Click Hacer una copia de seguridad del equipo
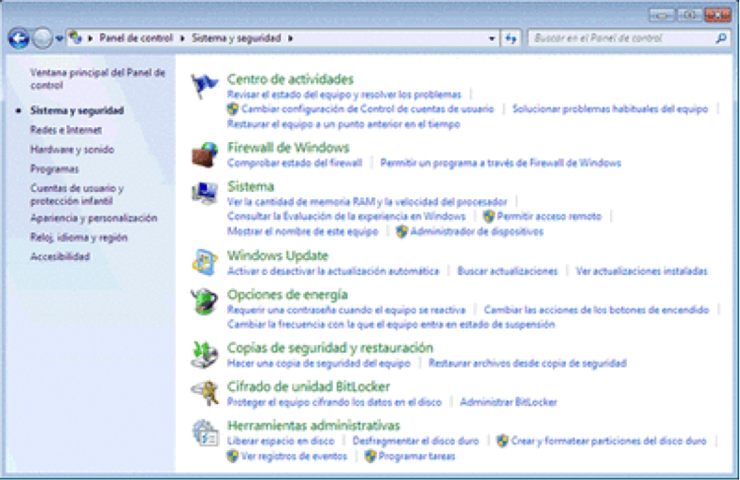Viewport: 740px width, 480px height. [319, 363]
